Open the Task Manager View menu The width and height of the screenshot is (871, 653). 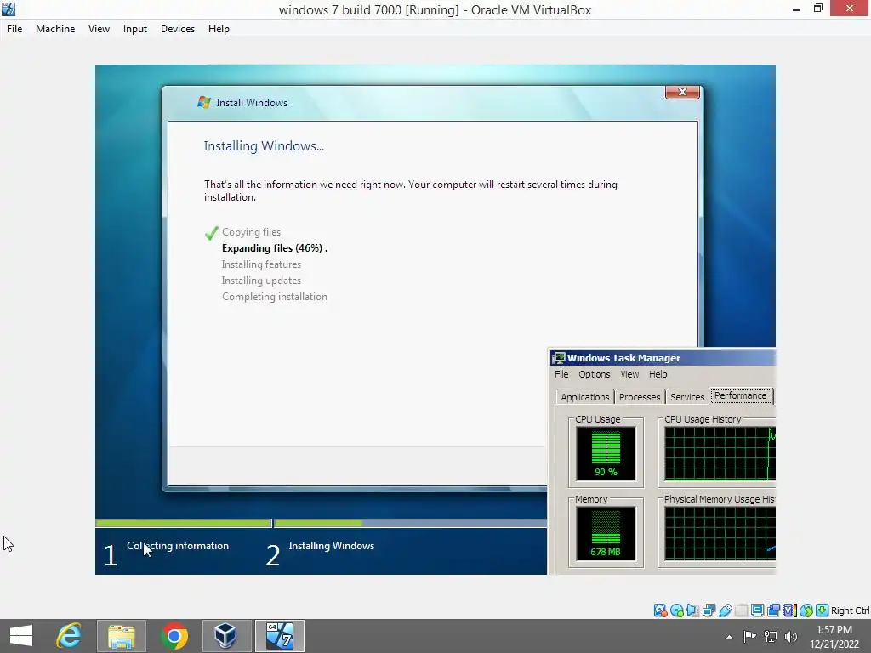[629, 374]
